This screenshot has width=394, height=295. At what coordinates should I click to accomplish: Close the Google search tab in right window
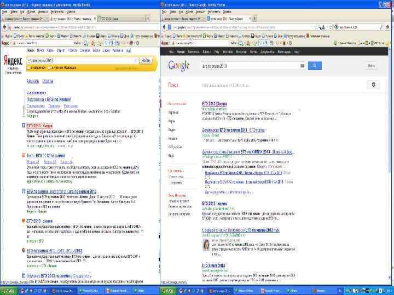250,19
